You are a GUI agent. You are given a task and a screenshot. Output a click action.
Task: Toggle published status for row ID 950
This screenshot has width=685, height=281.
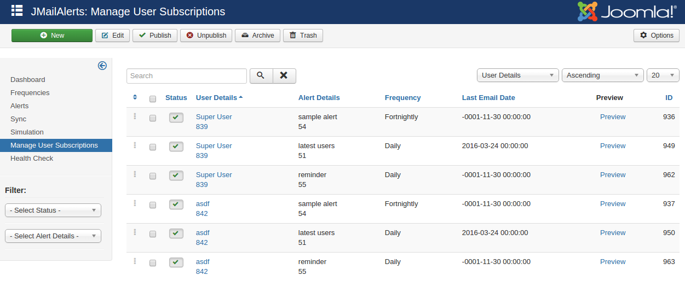click(x=176, y=233)
